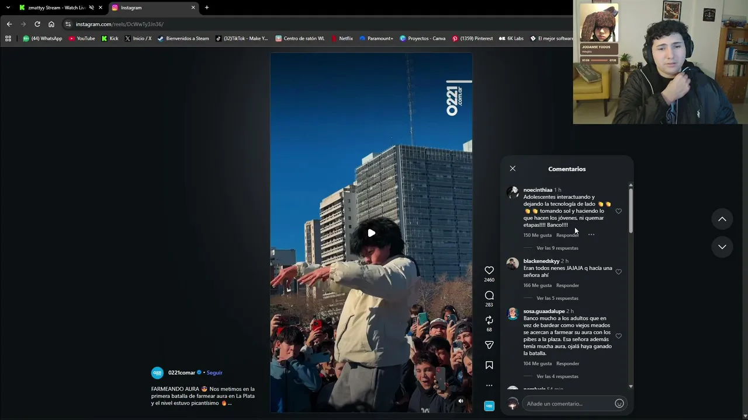Open the 'Inicio / X' bookmark
748x420 pixels.
(x=138, y=38)
